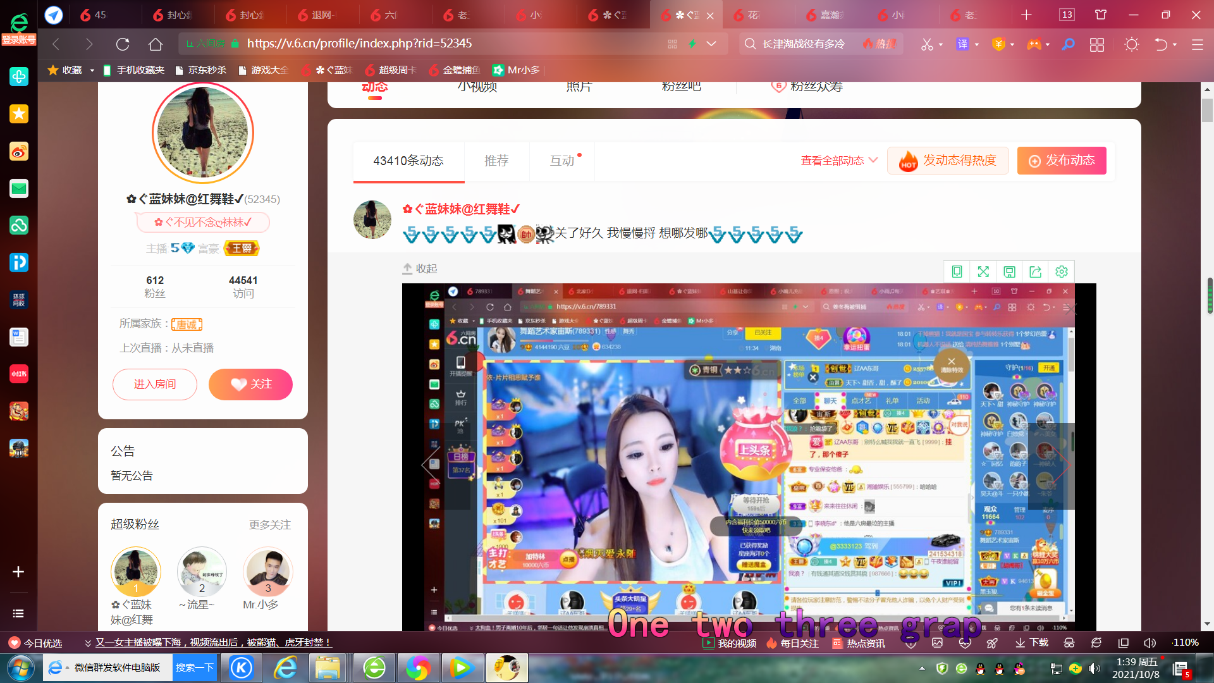Image resolution: width=1214 pixels, height=683 pixels.
Task: Open the 更多关注 link
Action: tap(270, 525)
